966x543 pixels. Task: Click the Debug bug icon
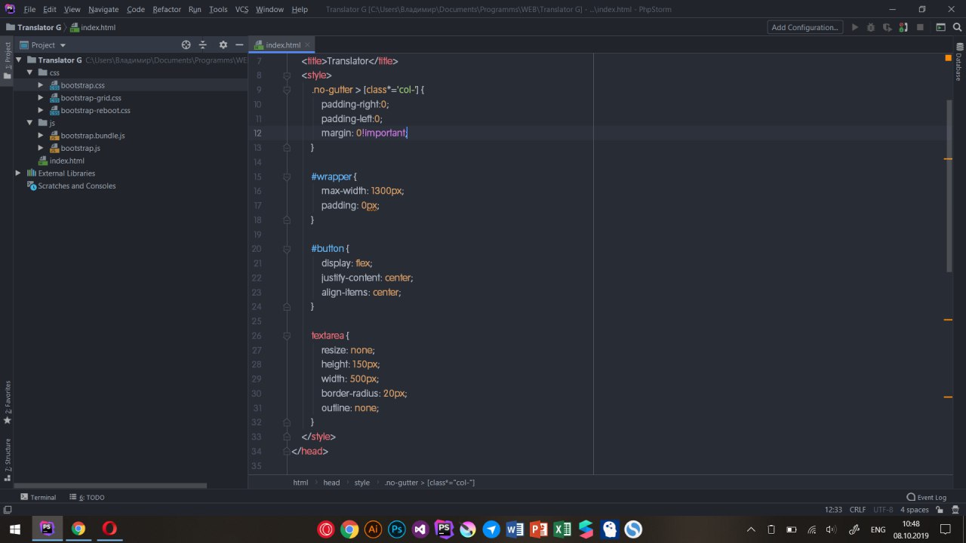click(x=871, y=27)
